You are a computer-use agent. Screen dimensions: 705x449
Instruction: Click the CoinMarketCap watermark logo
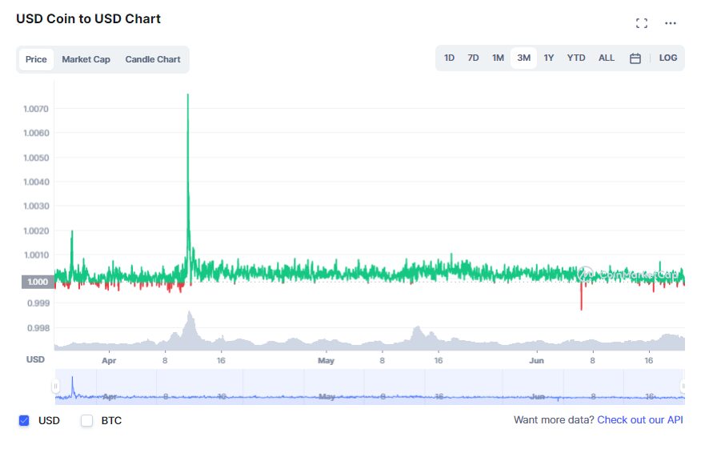point(627,274)
